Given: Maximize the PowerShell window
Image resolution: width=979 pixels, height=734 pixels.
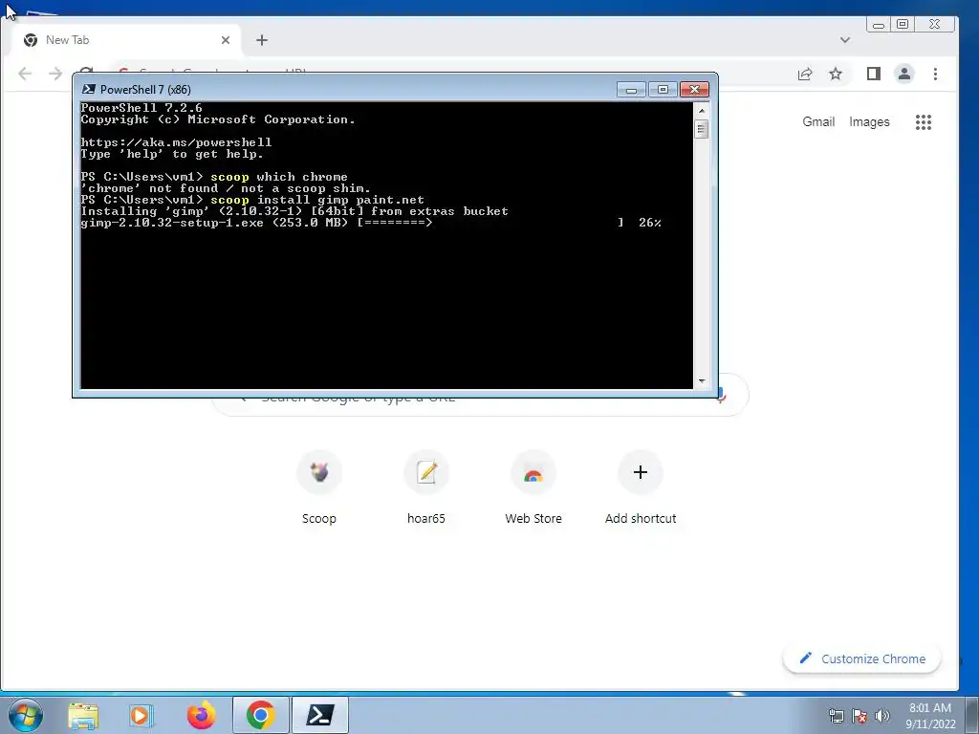Looking at the screenshot, I should 663,90.
